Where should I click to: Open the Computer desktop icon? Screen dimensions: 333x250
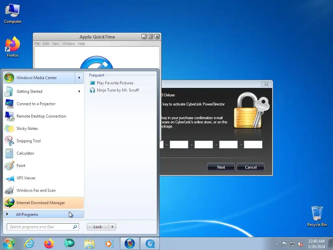13,14
